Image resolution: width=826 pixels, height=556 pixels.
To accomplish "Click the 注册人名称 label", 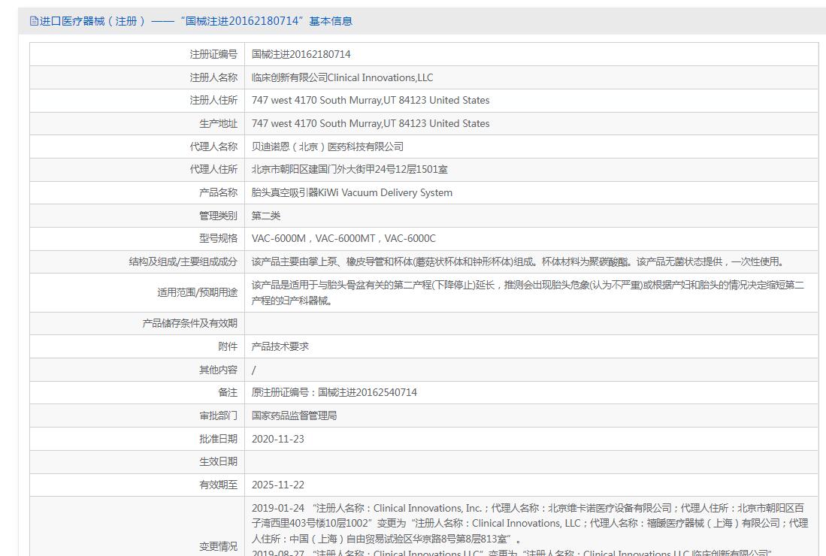I will [x=213, y=77].
